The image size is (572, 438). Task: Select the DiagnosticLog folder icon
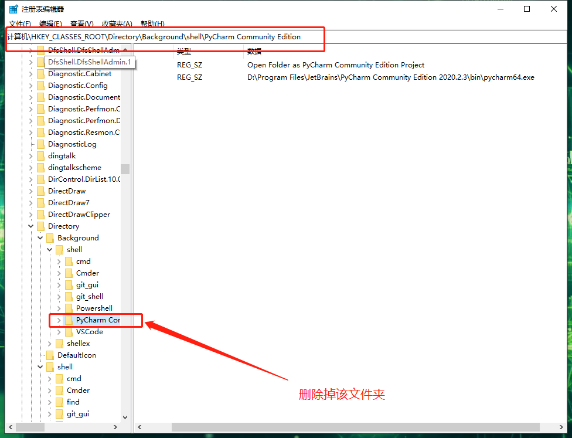tap(41, 144)
